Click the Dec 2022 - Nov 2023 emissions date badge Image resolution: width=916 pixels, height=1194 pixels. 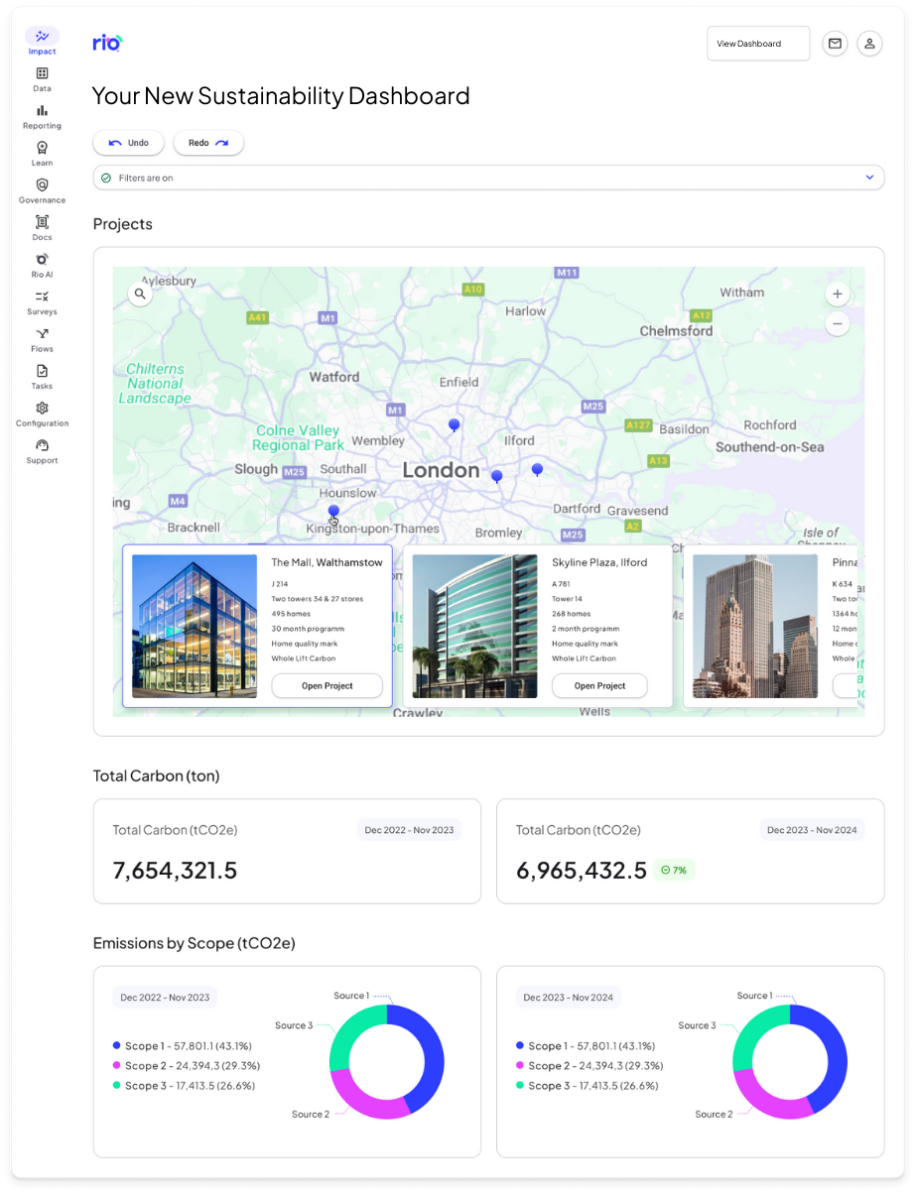coord(165,997)
